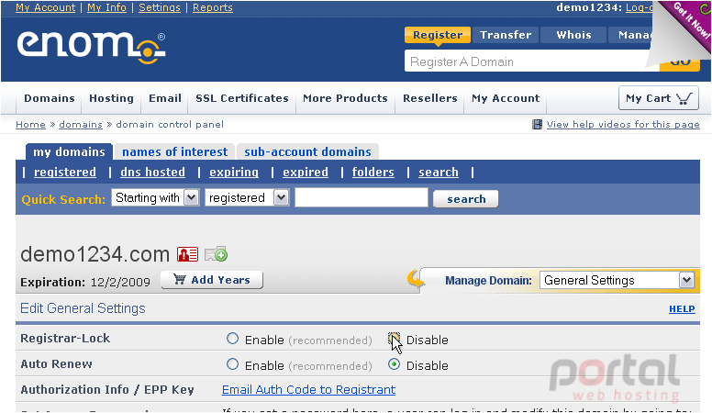The image size is (712, 413).
Task: Click the expiring link
Action: click(234, 173)
